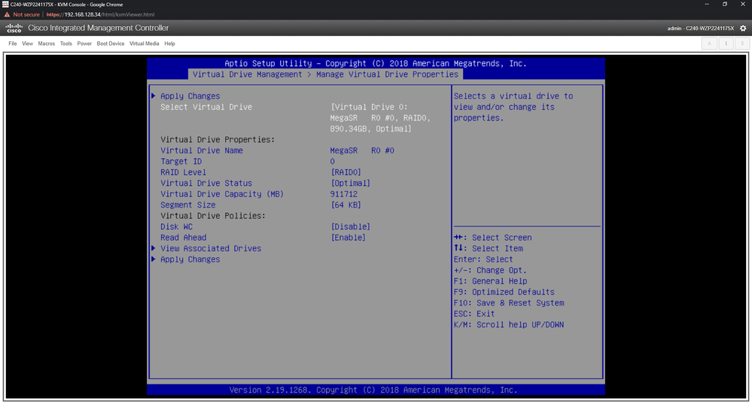Click the Cisco logo icon

tap(14, 29)
